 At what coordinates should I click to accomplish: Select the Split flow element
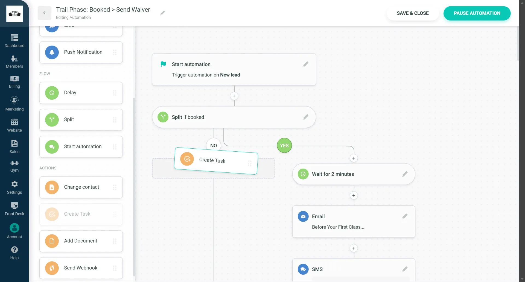(x=81, y=119)
